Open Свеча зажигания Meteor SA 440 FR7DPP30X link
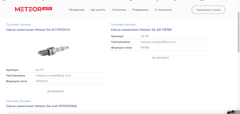Screen dimensions: 240x114 click(41, 106)
